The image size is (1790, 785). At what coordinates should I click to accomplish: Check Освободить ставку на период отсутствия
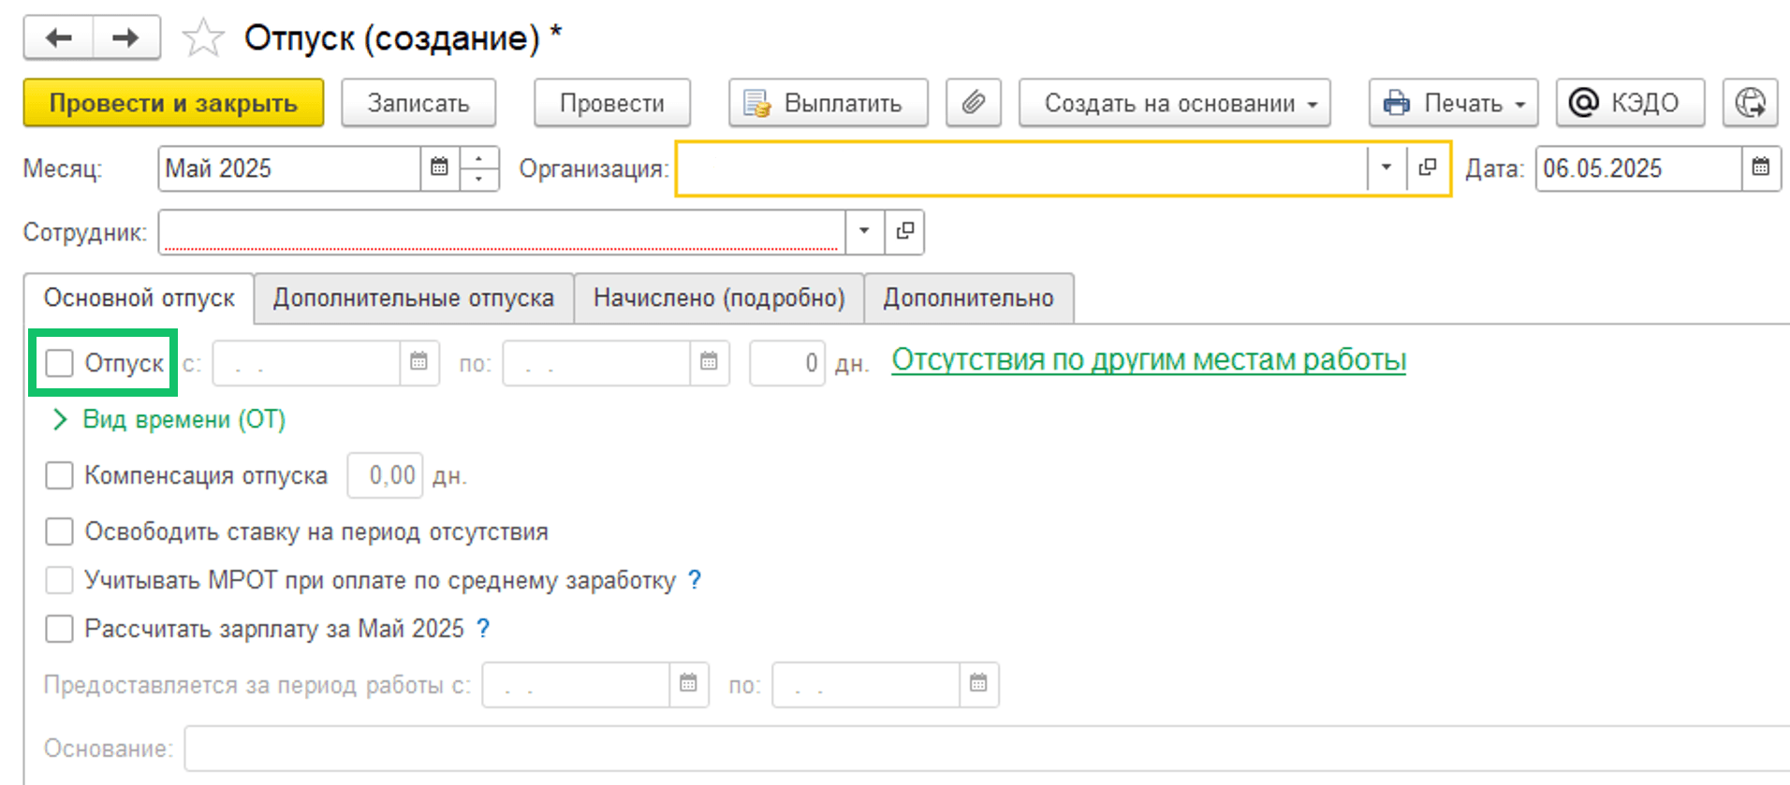[60, 531]
